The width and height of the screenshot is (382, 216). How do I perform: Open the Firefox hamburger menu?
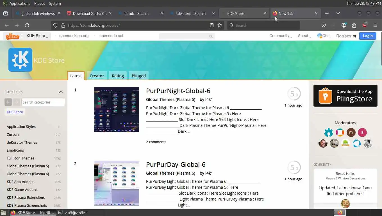(375, 25)
